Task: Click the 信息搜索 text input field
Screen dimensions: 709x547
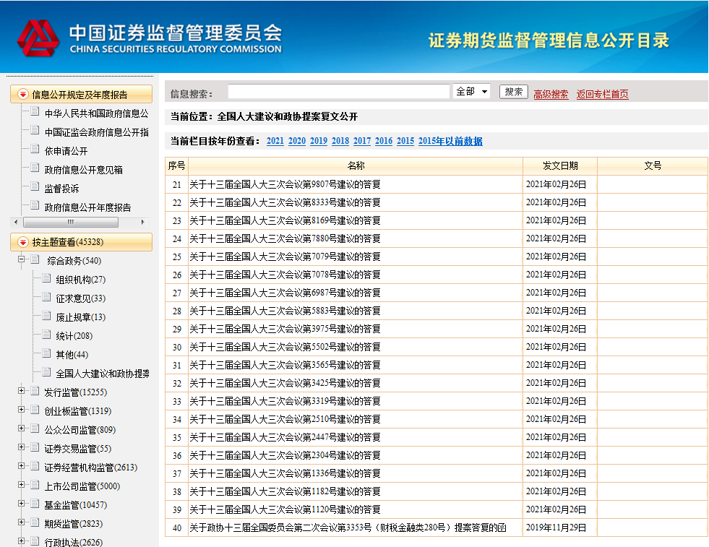Action: [339, 91]
